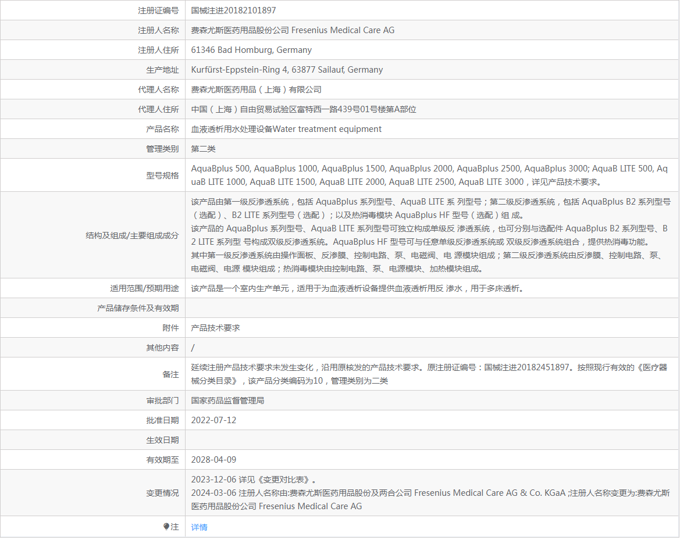Click the 注册人名称 row label
The image size is (680, 540).
[158, 30]
